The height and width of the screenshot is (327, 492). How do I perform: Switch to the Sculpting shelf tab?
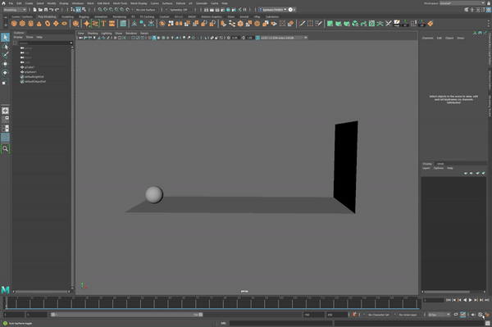(x=67, y=16)
